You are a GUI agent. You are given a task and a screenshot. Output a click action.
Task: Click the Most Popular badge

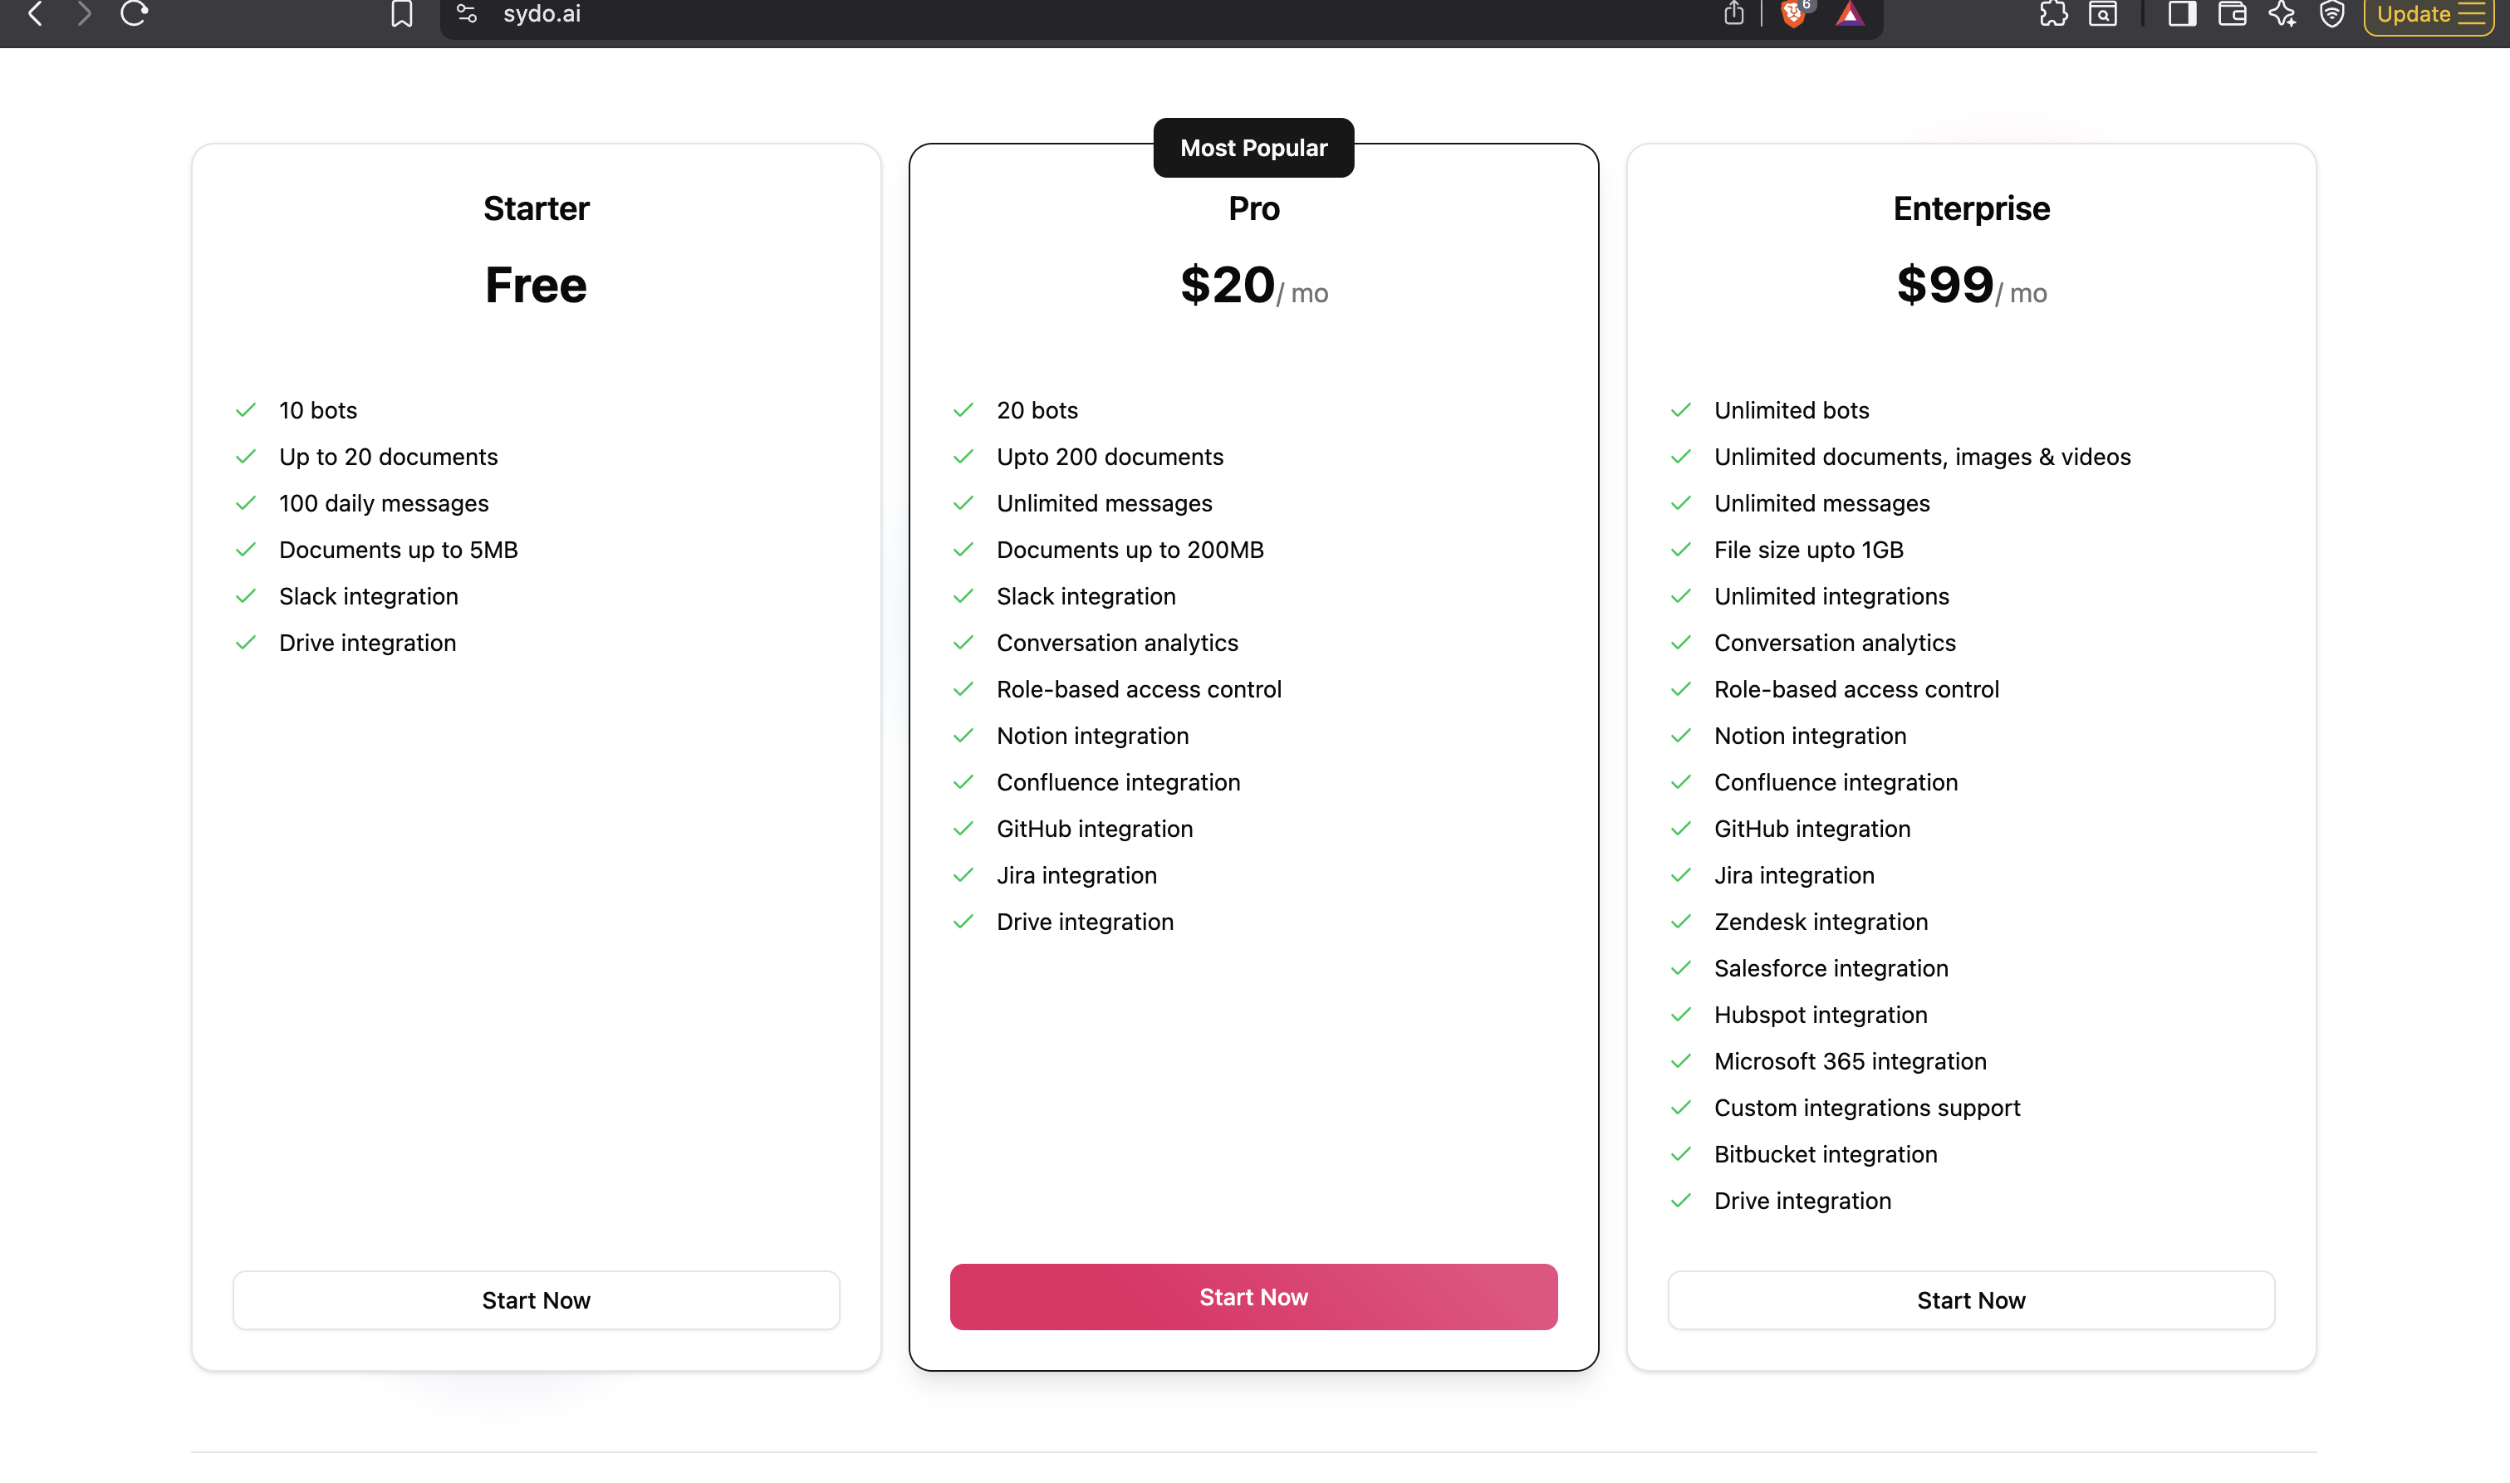[1253, 148]
